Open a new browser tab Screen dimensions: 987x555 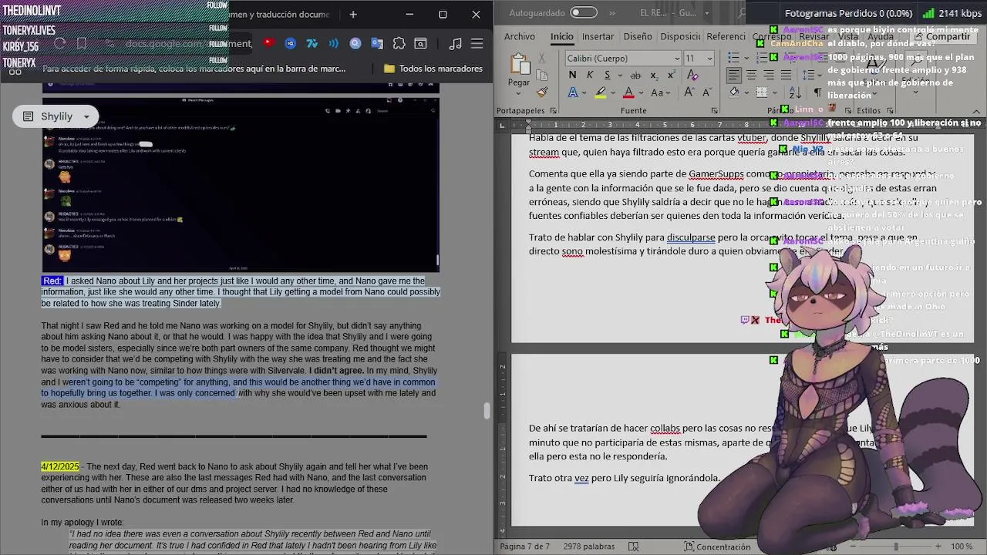(352, 14)
